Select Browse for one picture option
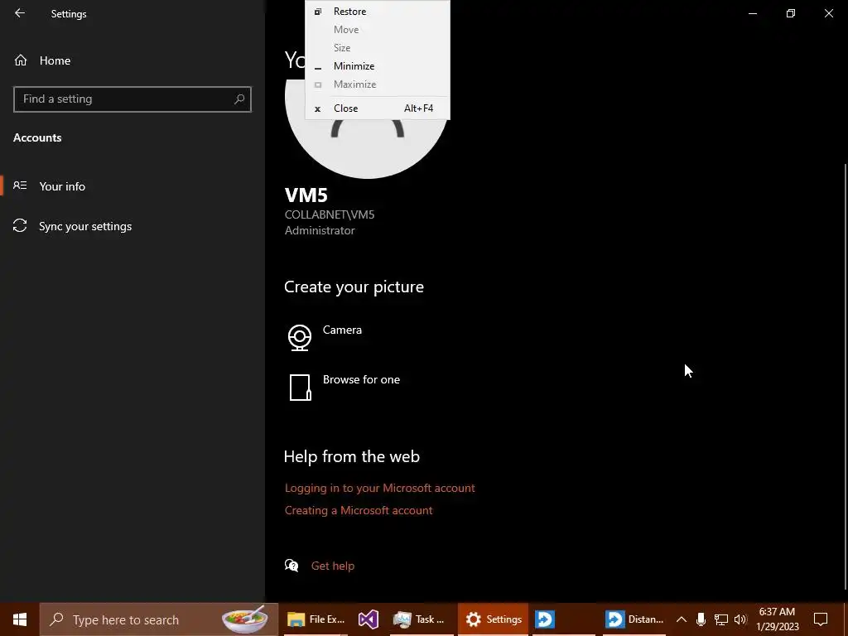848x636 pixels. pyautogui.click(x=361, y=379)
